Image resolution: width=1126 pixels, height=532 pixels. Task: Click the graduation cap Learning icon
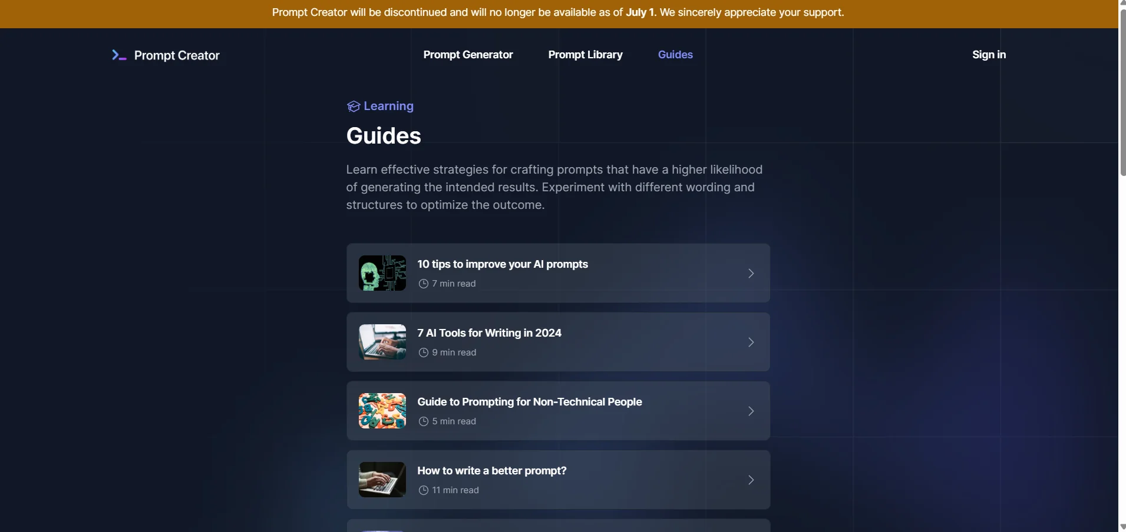[x=353, y=107]
